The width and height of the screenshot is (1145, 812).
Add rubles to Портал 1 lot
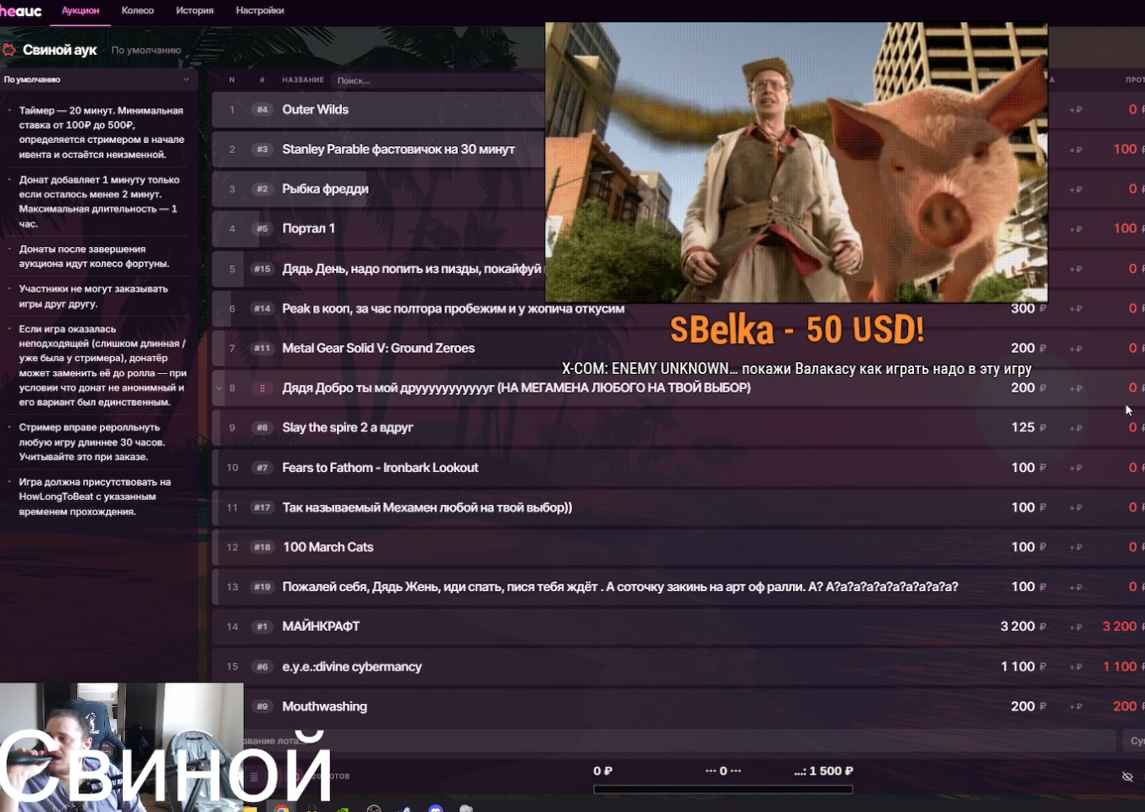pyautogui.click(x=1076, y=229)
